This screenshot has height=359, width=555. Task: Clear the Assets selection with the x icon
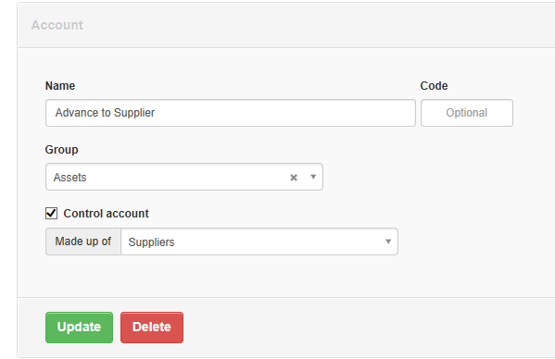tap(294, 178)
